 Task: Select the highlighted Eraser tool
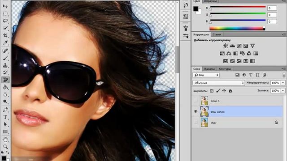pyautogui.click(x=5, y=80)
